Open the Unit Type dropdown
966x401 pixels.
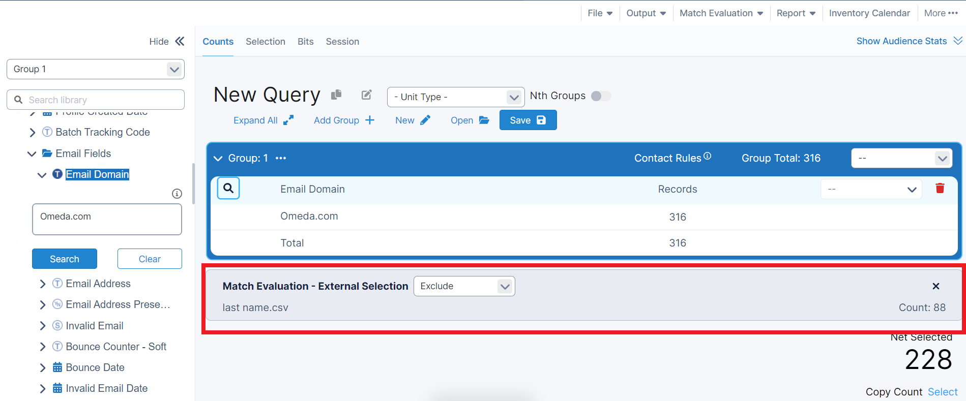click(x=455, y=97)
